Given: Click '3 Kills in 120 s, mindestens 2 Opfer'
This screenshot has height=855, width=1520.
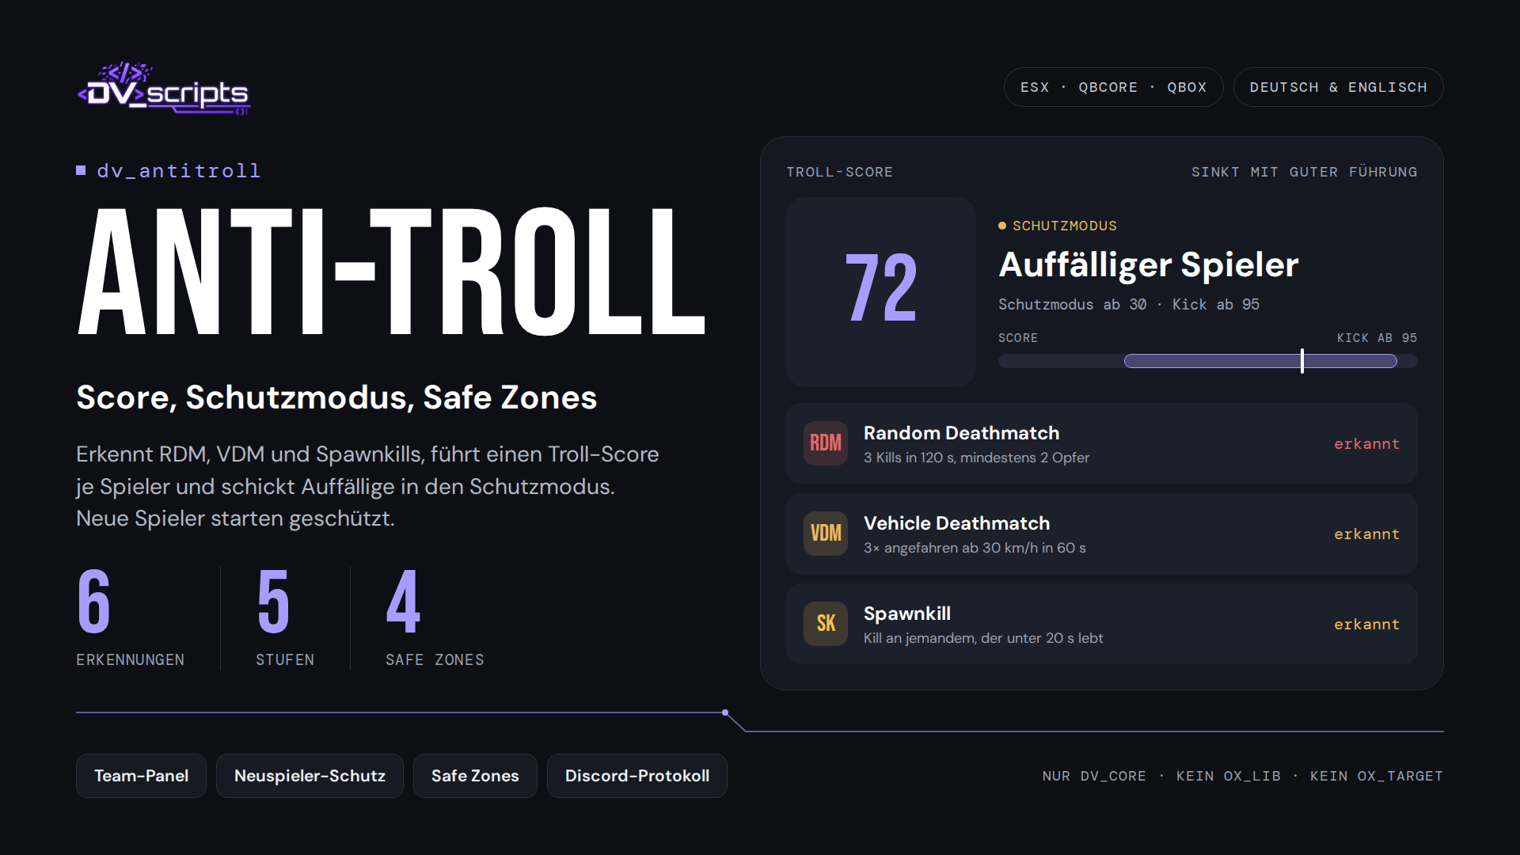Looking at the screenshot, I should click(x=976, y=458).
